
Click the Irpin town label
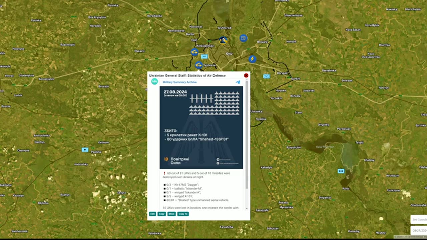pyautogui.click(x=194, y=40)
